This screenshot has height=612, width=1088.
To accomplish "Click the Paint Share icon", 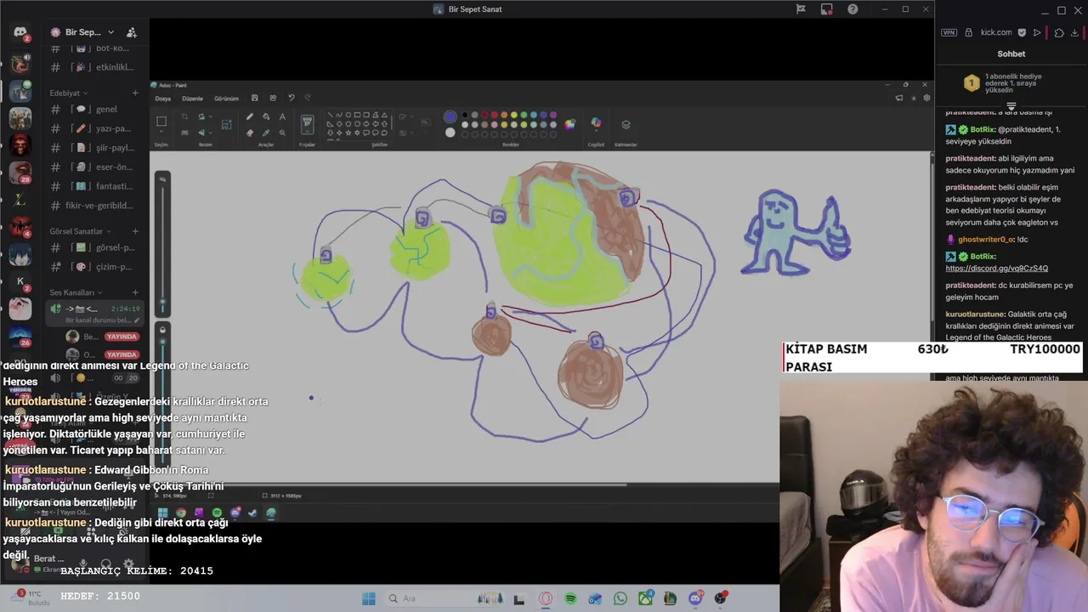I will click(273, 98).
